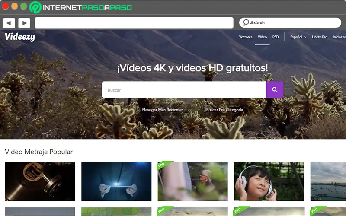Click the magnifier icon in browser Search box

[246, 22]
